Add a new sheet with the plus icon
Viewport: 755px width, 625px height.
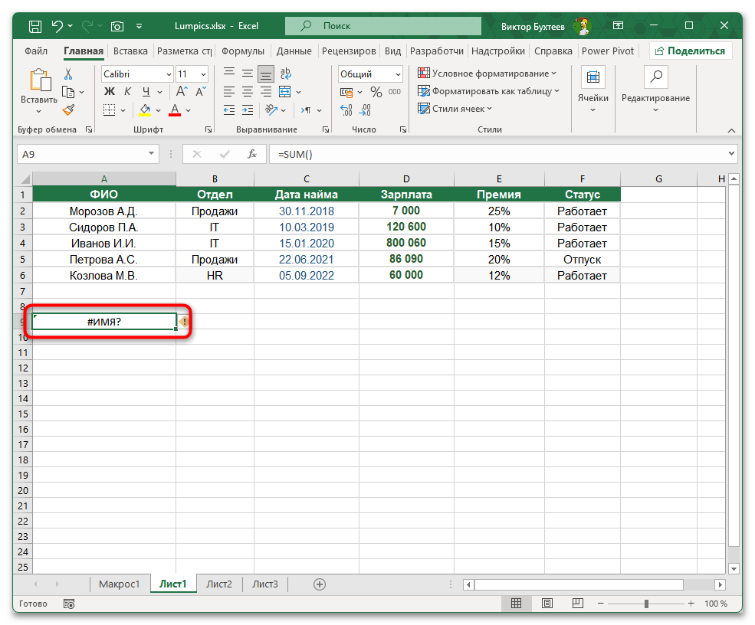click(x=319, y=584)
